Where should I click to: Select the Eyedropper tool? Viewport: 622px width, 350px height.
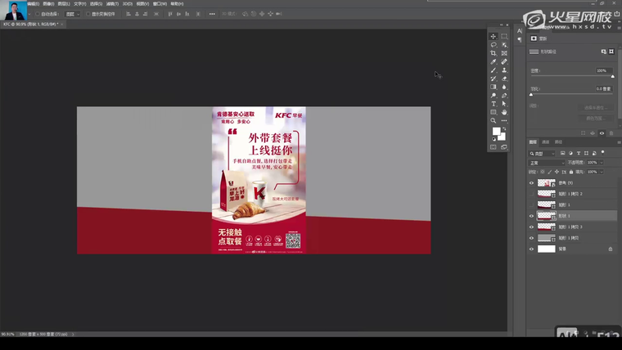point(494,61)
